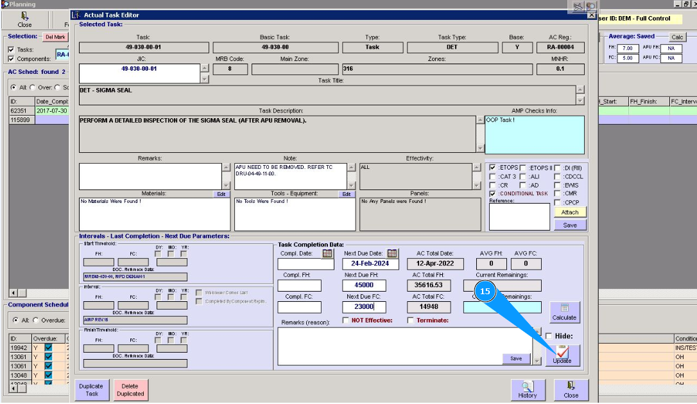Toggle the CONDITIONAL TASK checkbox
The width and height of the screenshot is (697, 404).
[492, 193]
